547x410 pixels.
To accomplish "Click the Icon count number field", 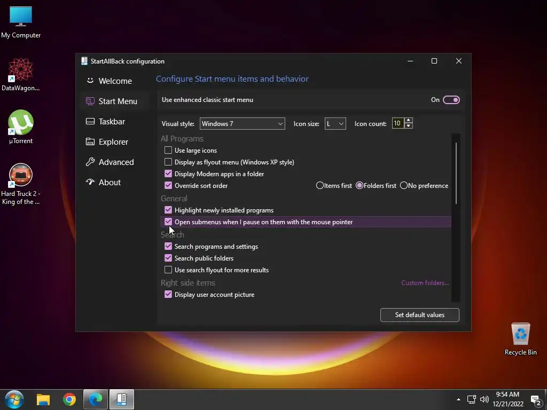I will (397, 123).
